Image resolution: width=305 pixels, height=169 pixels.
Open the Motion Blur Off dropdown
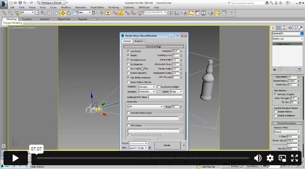[145, 107]
